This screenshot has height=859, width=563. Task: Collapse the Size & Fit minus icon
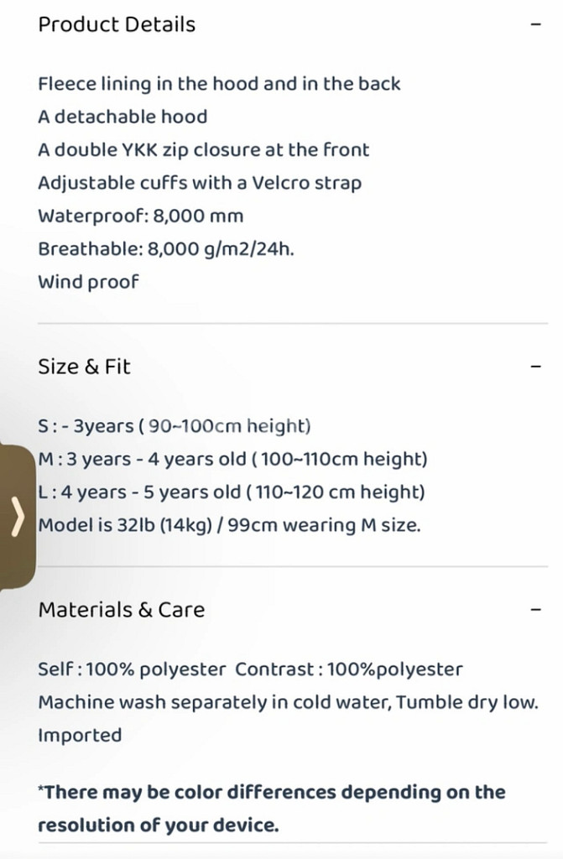click(536, 367)
